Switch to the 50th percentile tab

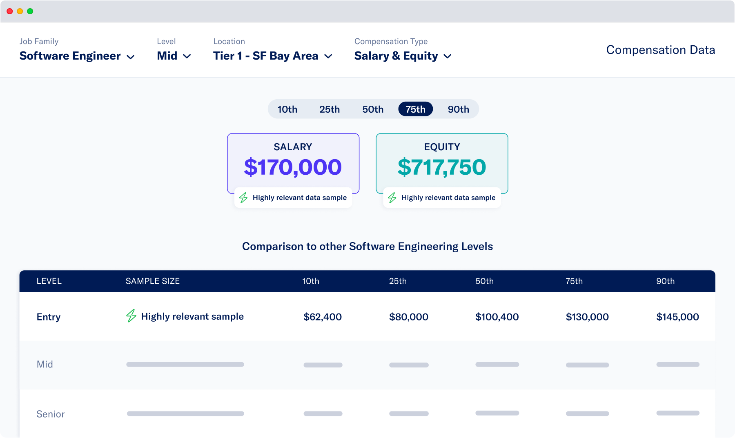pyautogui.click(x=373, y=109)
